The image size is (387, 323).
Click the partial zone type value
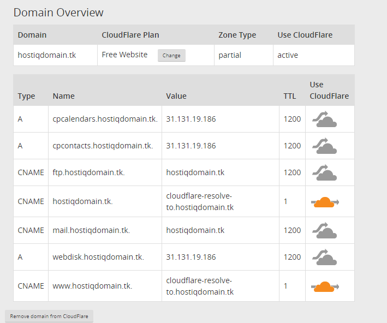click(x=230, y=55)
